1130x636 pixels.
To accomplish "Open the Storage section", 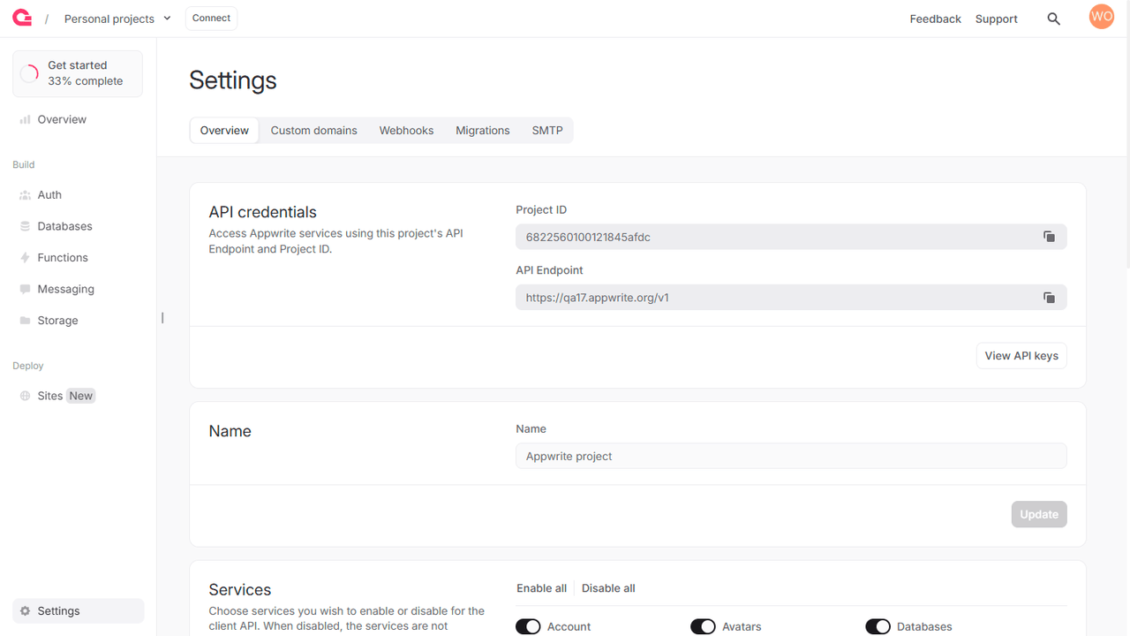I will click(57, 320).
